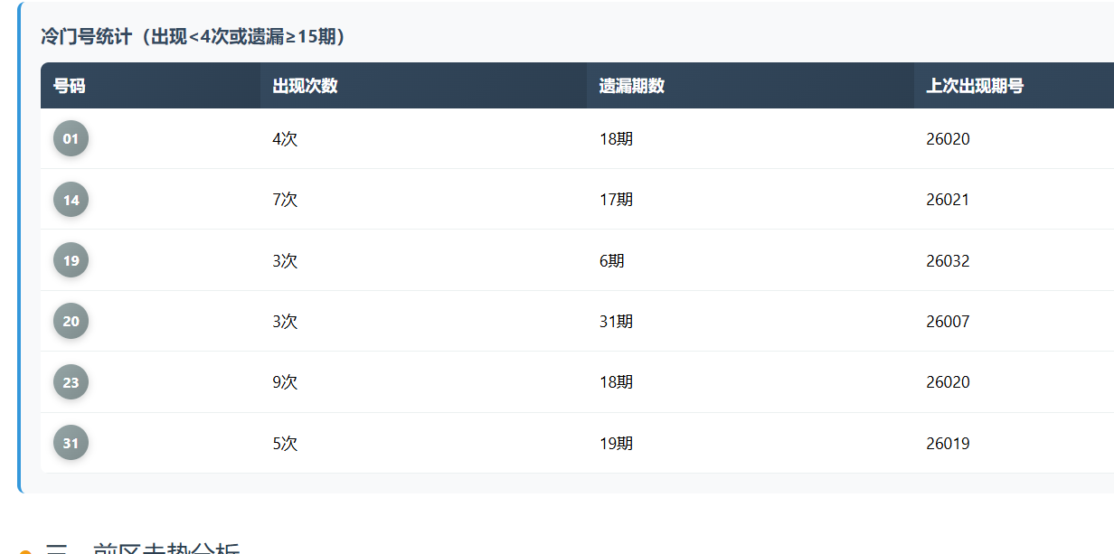Select the 4次 cell for number 01
Screen dimensions: 1114x554
coord(423,138)
